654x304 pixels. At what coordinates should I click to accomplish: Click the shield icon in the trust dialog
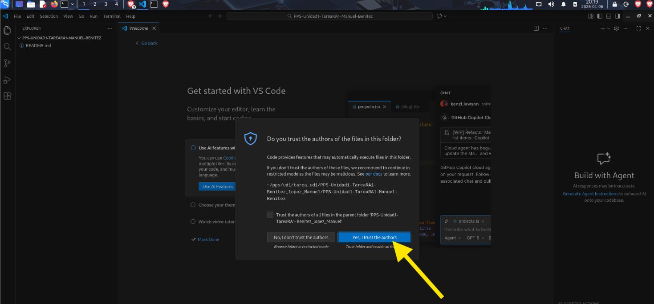pyautogui.click(x=251, y=139)
